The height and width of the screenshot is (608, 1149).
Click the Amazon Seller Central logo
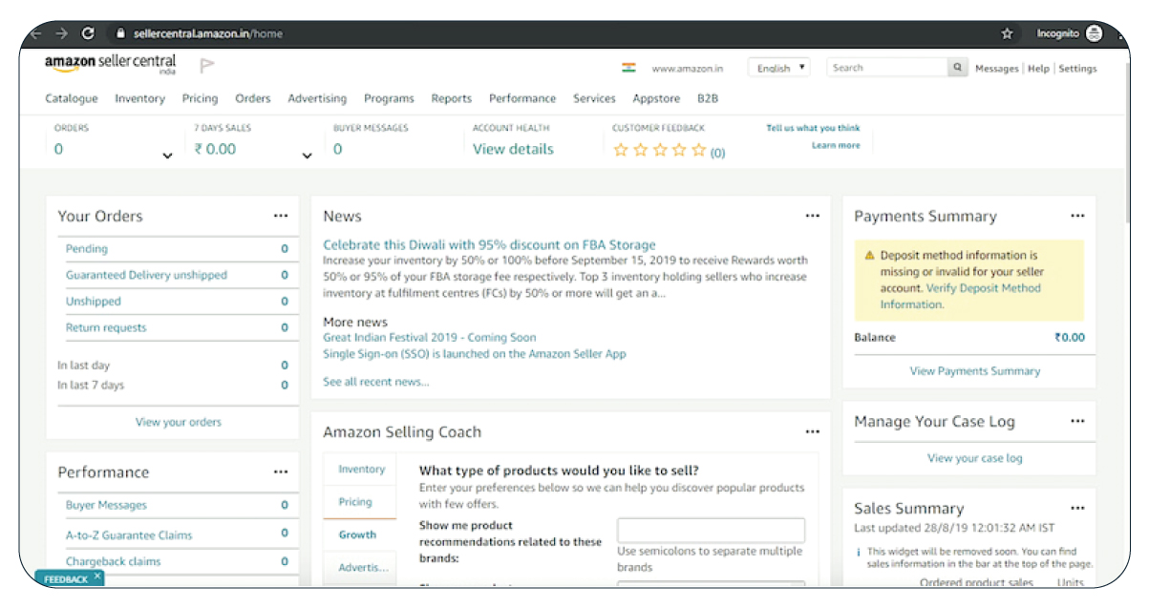coord(111,64)
